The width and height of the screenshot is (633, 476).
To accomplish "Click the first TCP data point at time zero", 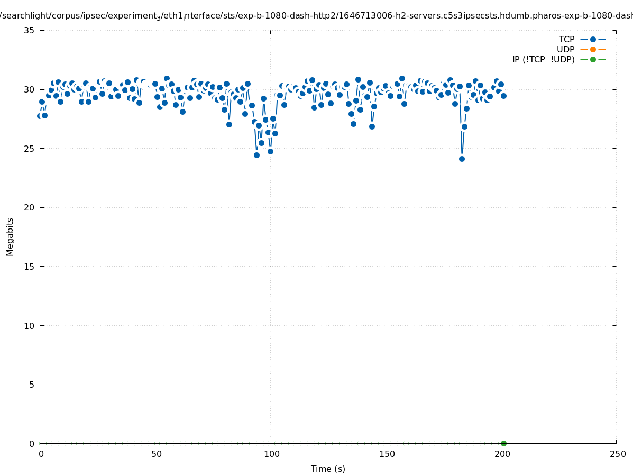I will [40, 116].
